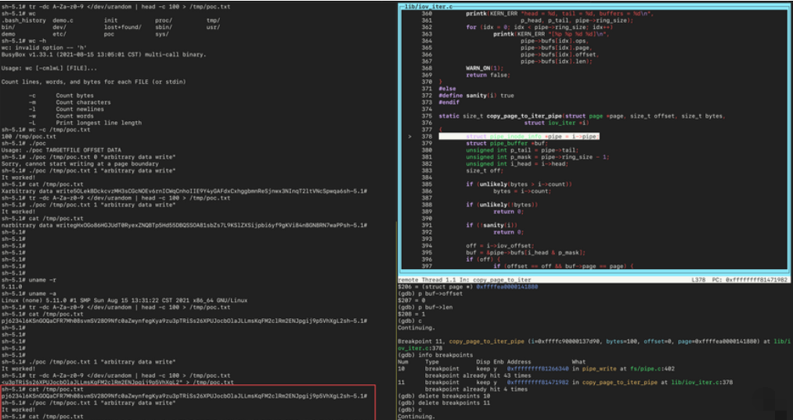The height and width of the screenshot is (420, 793).
Task: Click the '-m Count characters' option line
Action: tap(70, 102)
